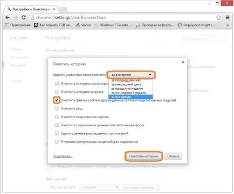234x194 pixels.
Task: Reload the page with the refresh icon
Action: [24, 17]
